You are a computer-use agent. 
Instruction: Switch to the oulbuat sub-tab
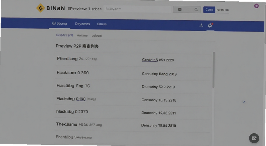(x=97, y=36)
